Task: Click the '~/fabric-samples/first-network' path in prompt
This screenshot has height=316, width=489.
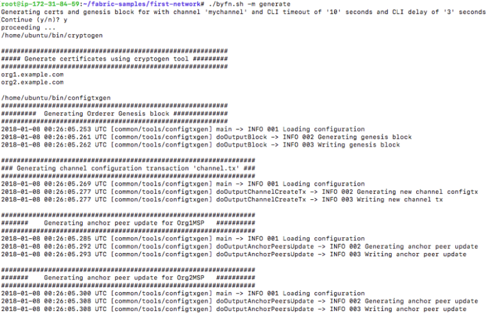Action: [x=142, y=4]
